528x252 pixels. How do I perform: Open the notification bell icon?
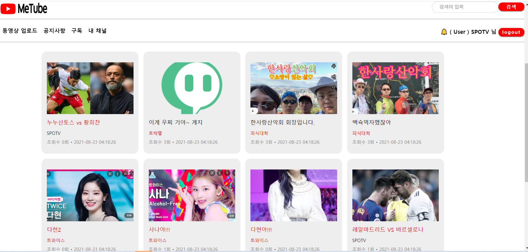(444, 32)
